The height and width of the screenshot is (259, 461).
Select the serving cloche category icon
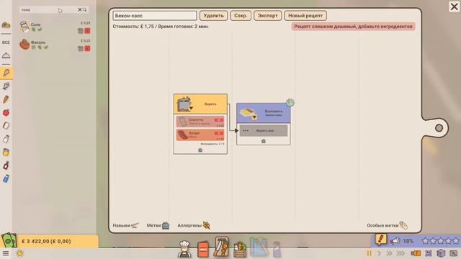(x=6, y=55)
